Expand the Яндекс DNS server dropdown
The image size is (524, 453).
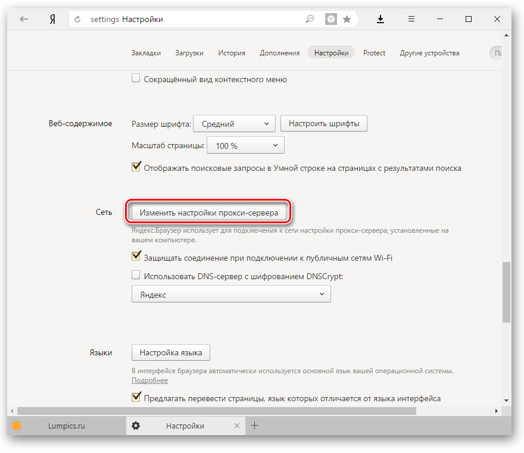(230, 294)
